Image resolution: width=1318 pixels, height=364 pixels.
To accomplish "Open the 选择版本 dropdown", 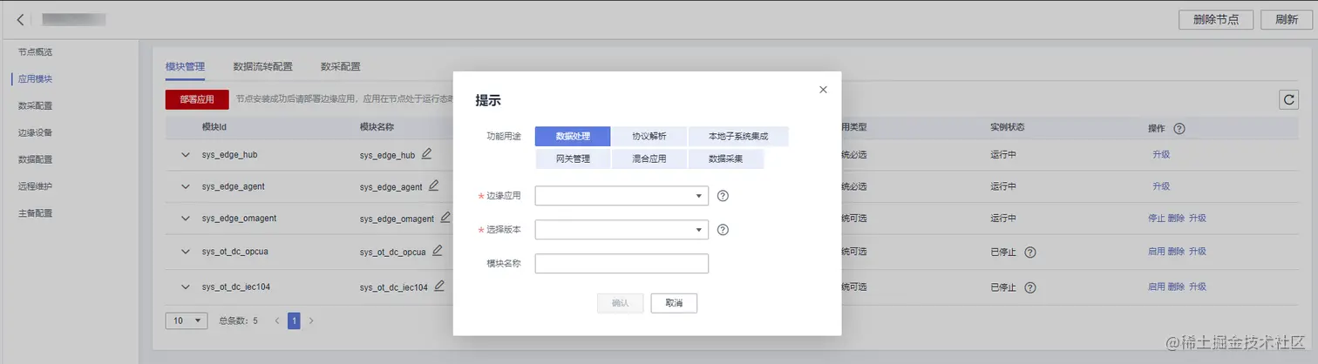I will 622,230.
